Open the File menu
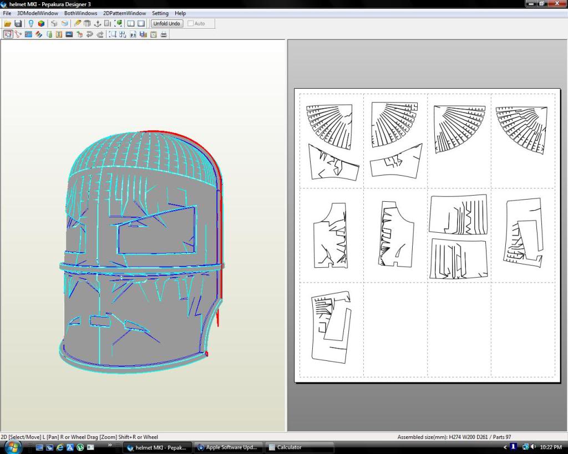 [7, 13]
